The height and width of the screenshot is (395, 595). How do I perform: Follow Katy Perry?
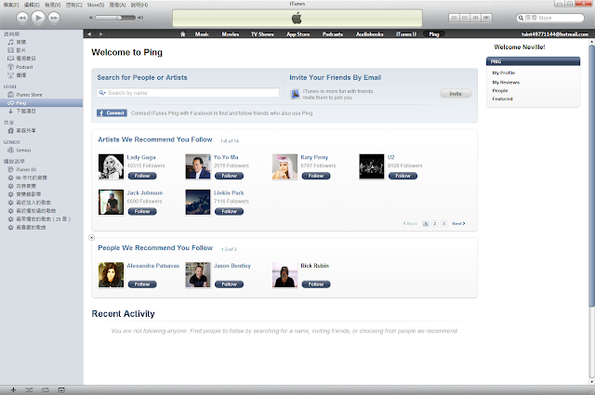coord(316,176)
